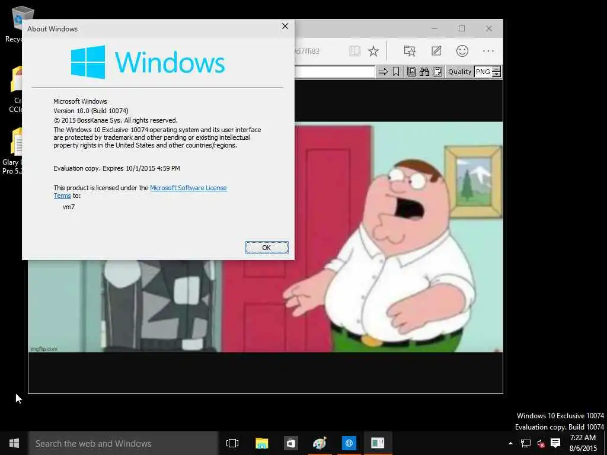Click the clipboard copy icon

[x=437, y=72]
